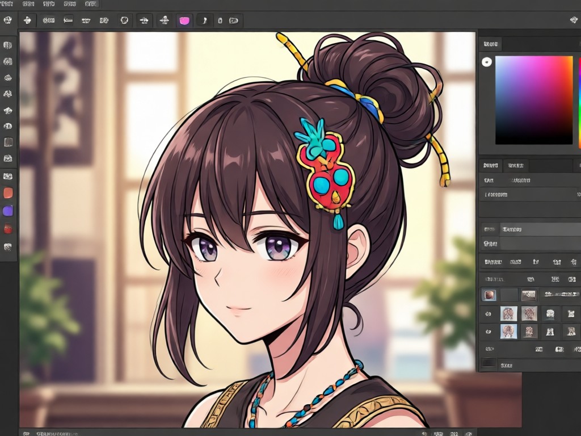
Task: Select the active first tab below the color picker
Action: coord(491,165)
